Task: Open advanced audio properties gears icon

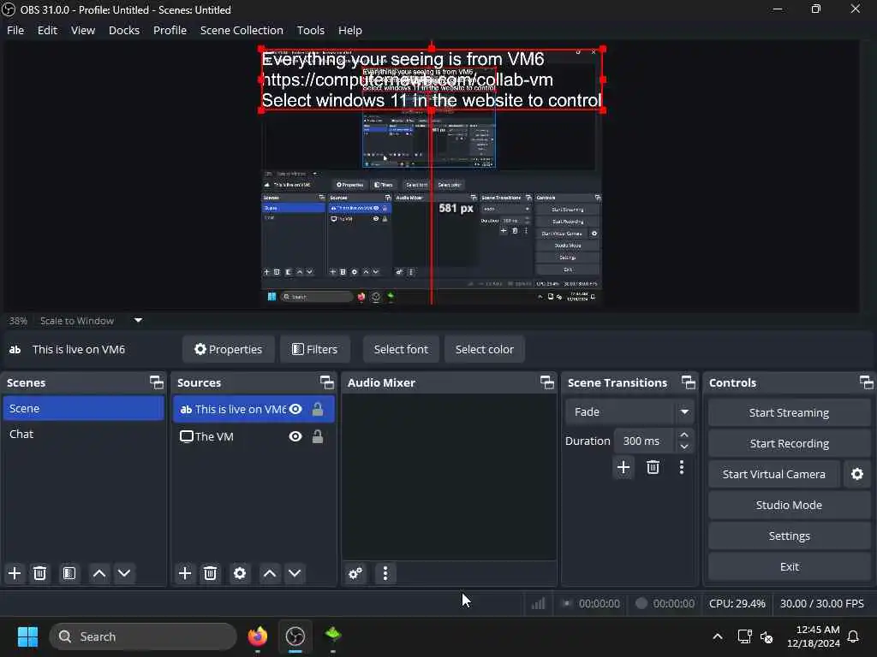Action: [355, 573]
